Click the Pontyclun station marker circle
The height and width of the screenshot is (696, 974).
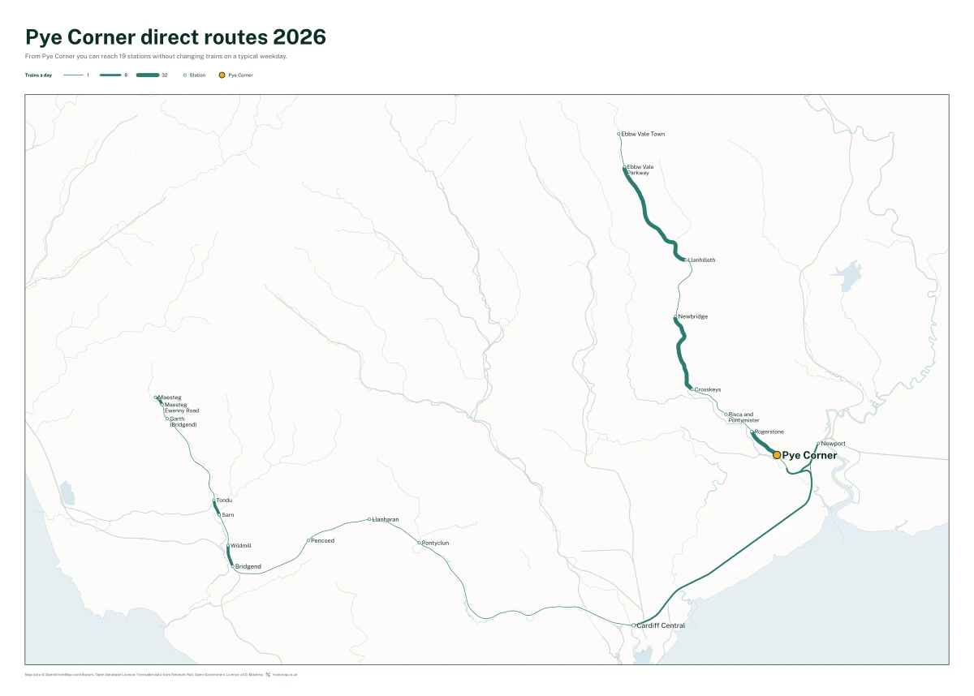coord(419,543)
